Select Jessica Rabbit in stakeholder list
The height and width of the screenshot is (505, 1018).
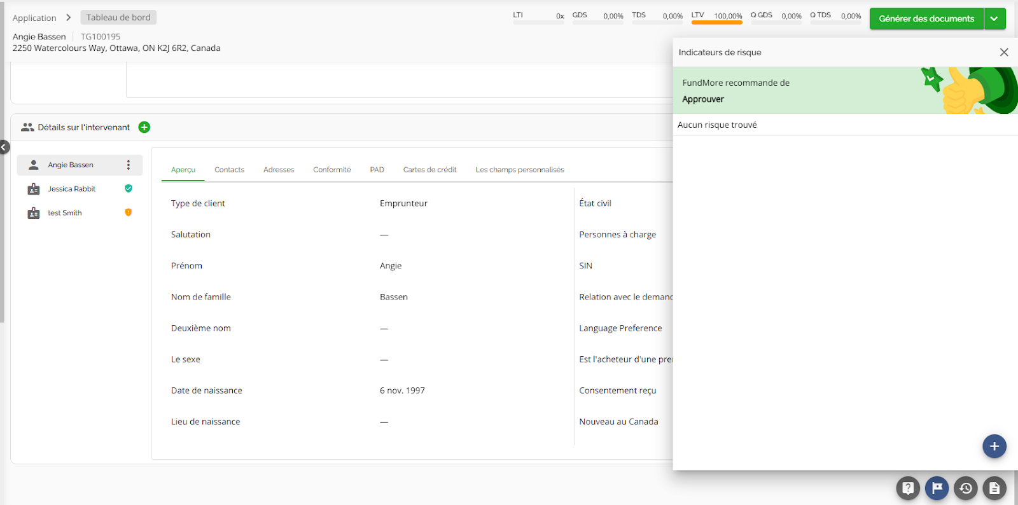coord(72,189)
